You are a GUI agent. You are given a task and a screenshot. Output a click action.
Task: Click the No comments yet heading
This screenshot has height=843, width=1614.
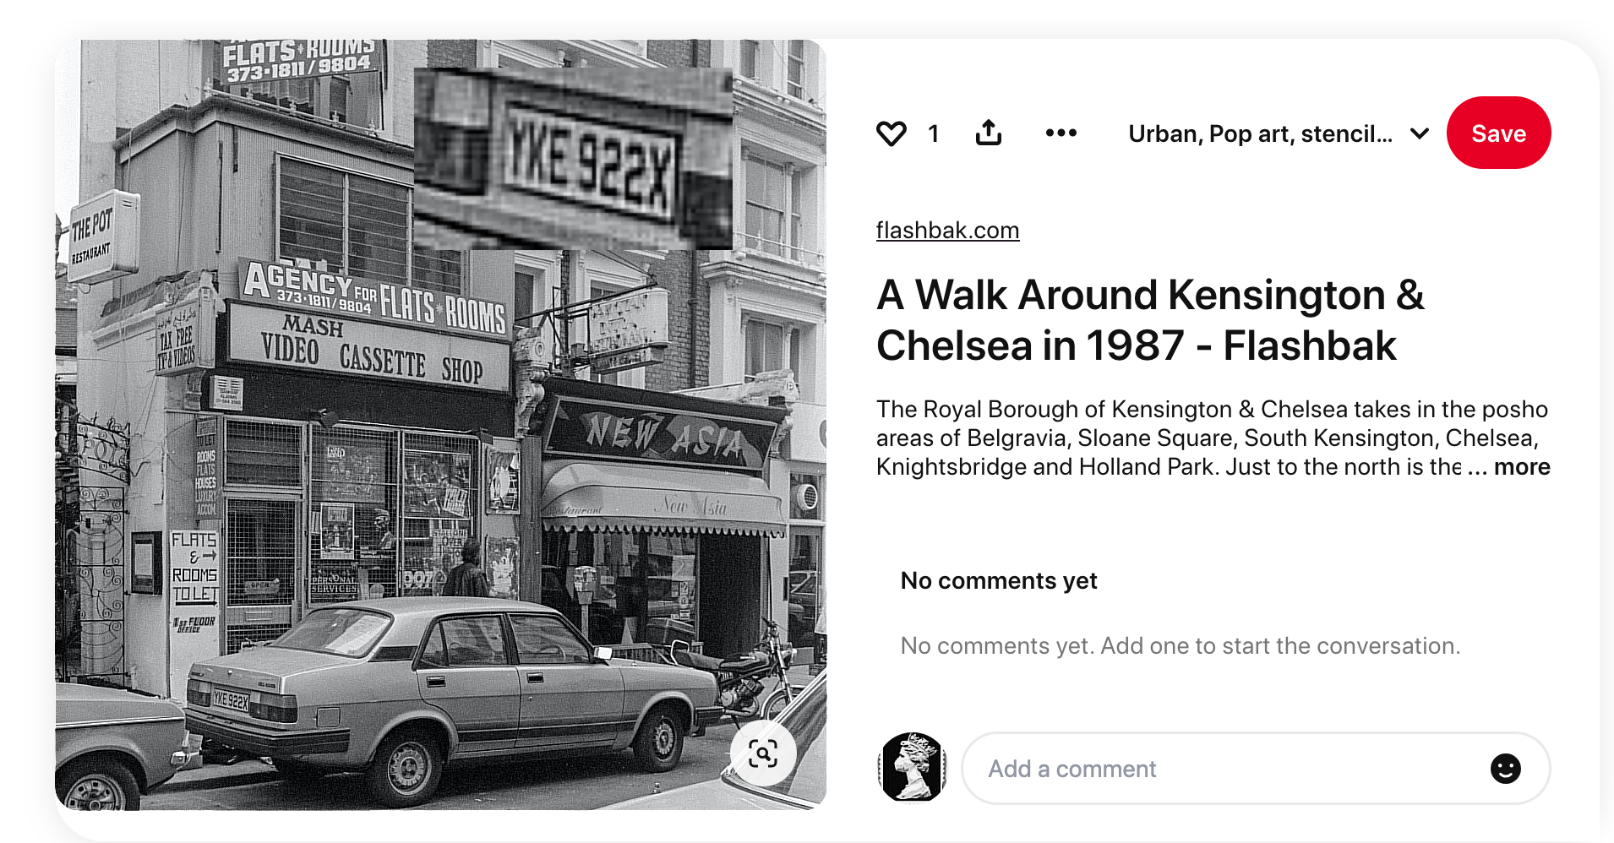tap(999, 580)
